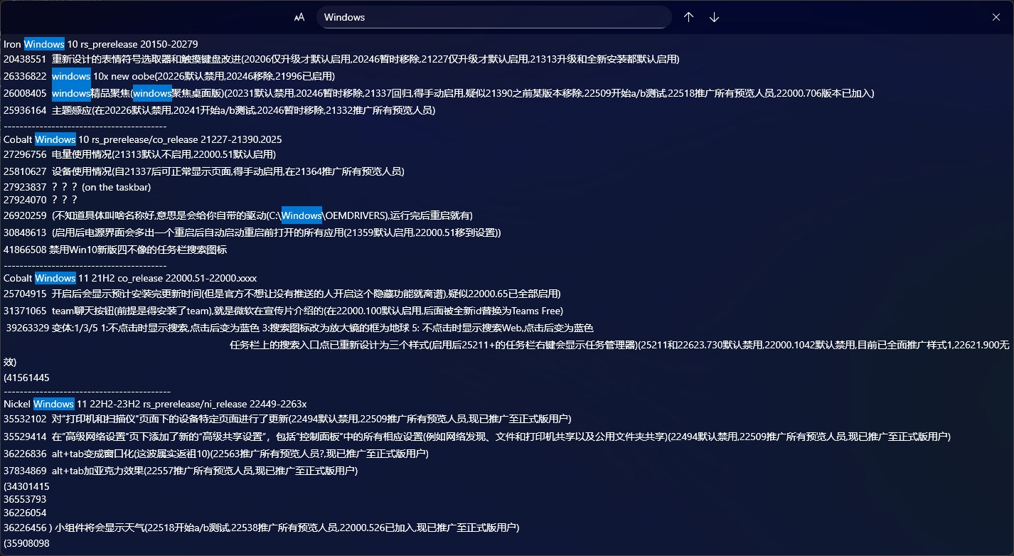The image size is (1014, 556).
Task: Click the line starting with 30848613
Action: pos(252,232)
